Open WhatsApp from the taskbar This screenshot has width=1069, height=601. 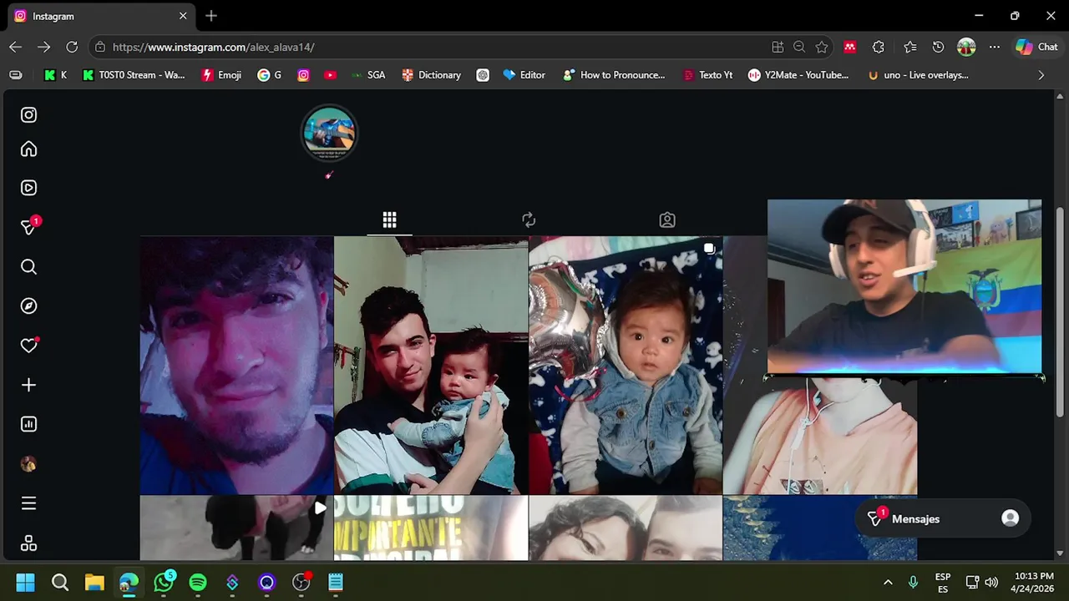(164, 582)
